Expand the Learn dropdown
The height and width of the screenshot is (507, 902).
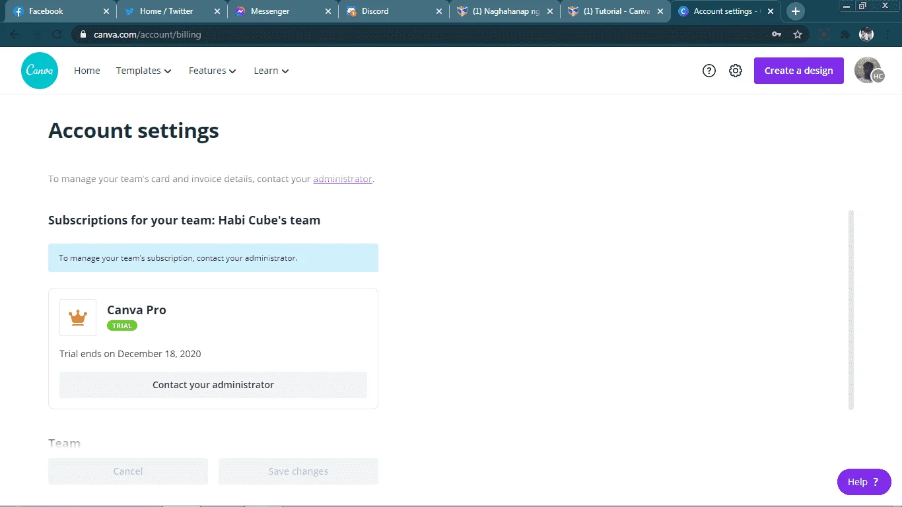pos(271,71)
